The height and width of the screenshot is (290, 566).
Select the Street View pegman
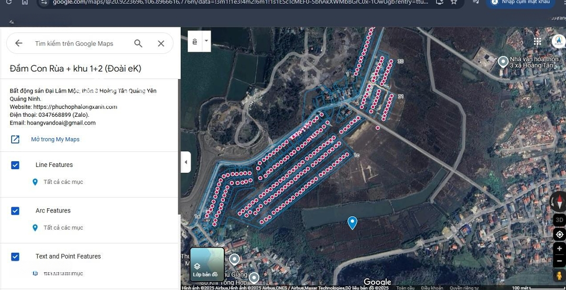click(559, 275)
